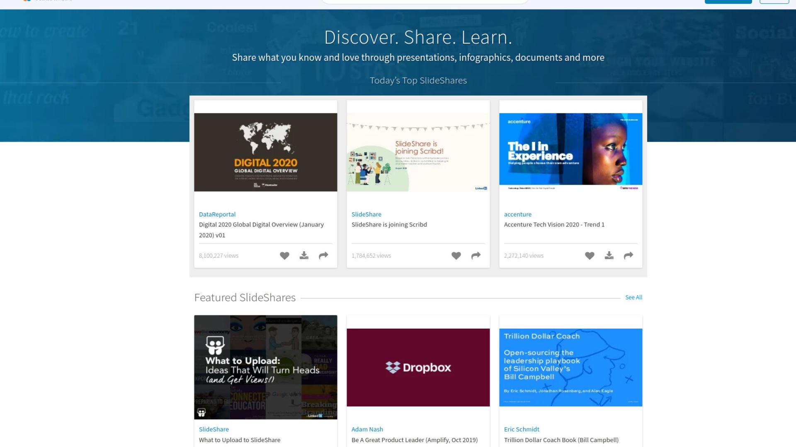Viewport: 796px width, 447px height.
Task: Click the 1,784,652 views count
Action: click(371, 256)
